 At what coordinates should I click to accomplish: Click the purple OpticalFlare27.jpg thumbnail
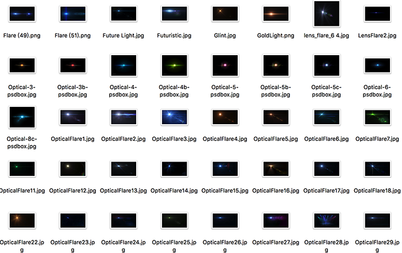click(276, 220)
